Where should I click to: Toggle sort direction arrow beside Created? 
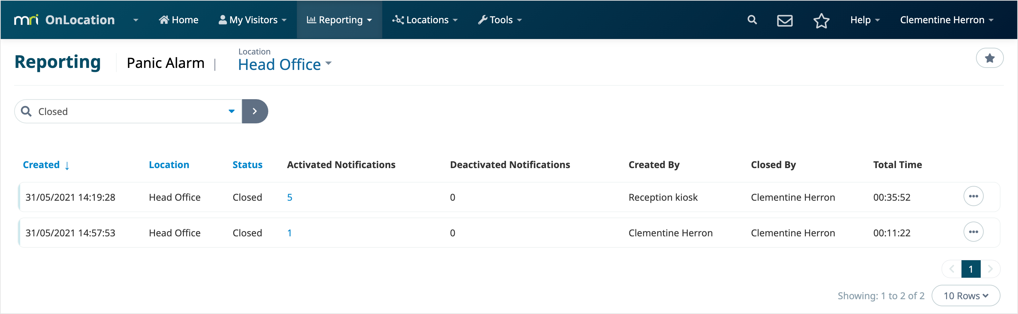tap(67, 165)
